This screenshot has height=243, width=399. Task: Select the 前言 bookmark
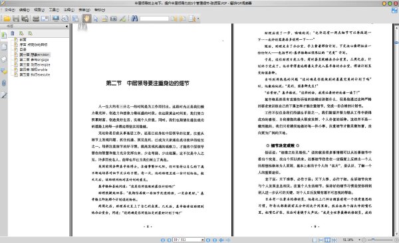tap(23, 39)
